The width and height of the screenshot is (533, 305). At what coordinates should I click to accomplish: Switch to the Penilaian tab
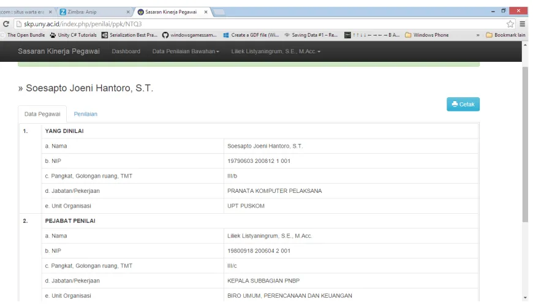(x=85, y=114)
